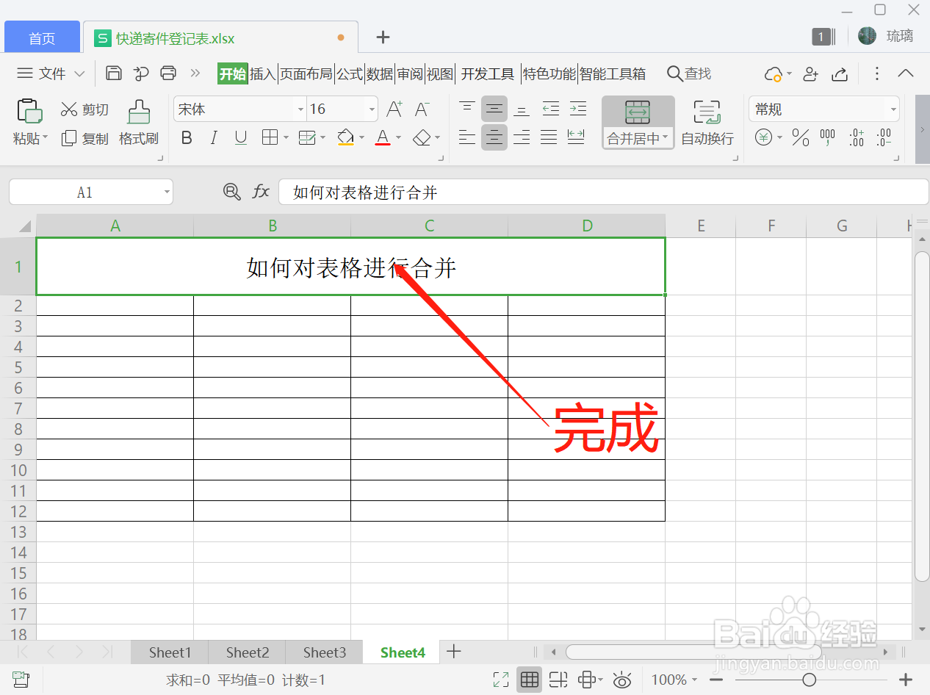This screenshot has height=695, width=930.
Task: Open the 合并居中 merge dropdown arrow
Action: [x=664, y=137]
